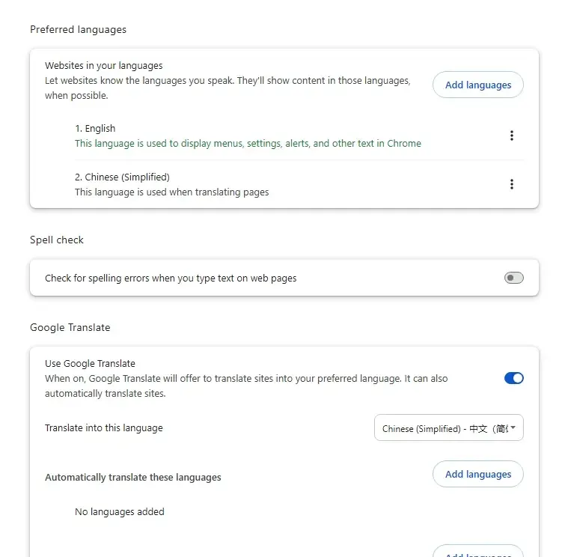Click the Google Translate section heading
The image size is (568, 557).
pos(70,327)
